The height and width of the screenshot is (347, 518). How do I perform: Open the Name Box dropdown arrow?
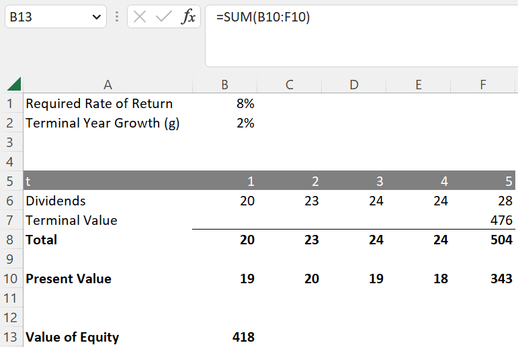point(97,17)
